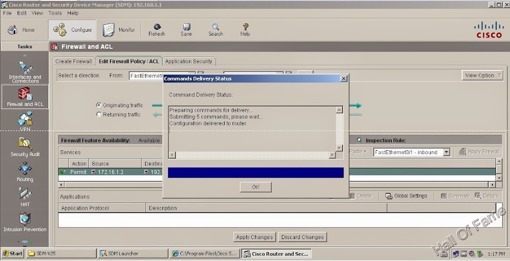Image resolution: width=510 pixels, height=261 pixels.
Task: Click the safely remove hardware tray icon
Action: (480, 254)
